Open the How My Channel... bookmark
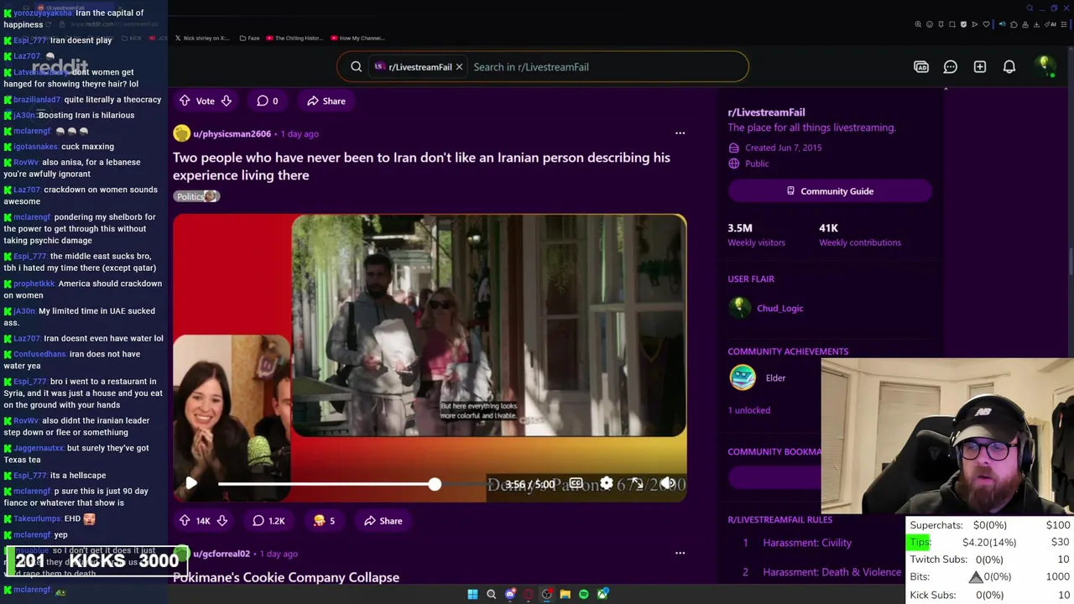Screen dimensions: 1074x604 (357, 38)
